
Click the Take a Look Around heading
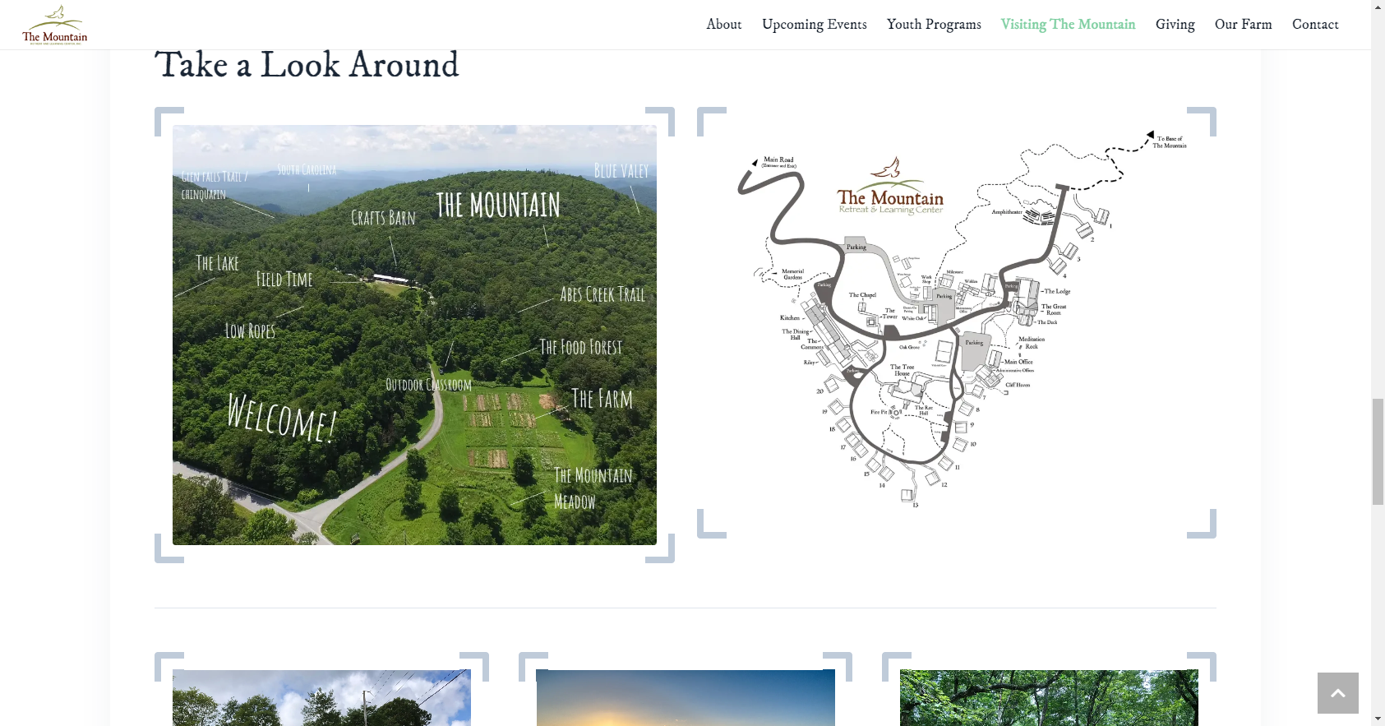pyautogui.click(x=307, y=65)
